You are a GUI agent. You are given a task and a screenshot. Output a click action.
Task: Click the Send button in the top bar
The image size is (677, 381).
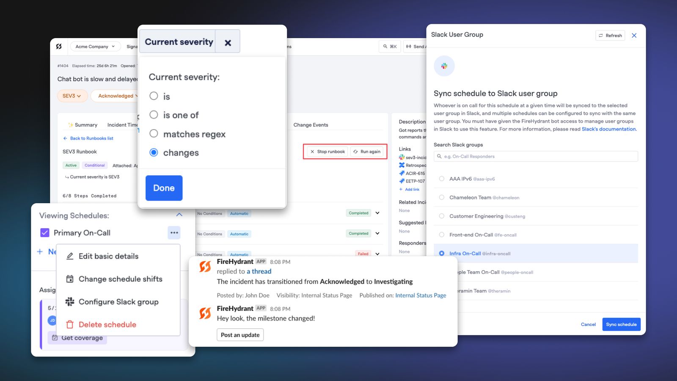click(x=415, y=47)
